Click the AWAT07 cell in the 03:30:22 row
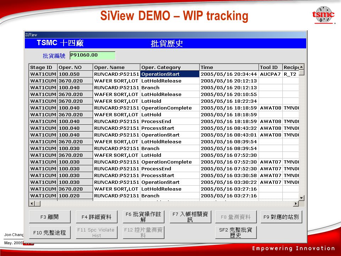Viewport: 341px width, 256px height. [271, 182]
